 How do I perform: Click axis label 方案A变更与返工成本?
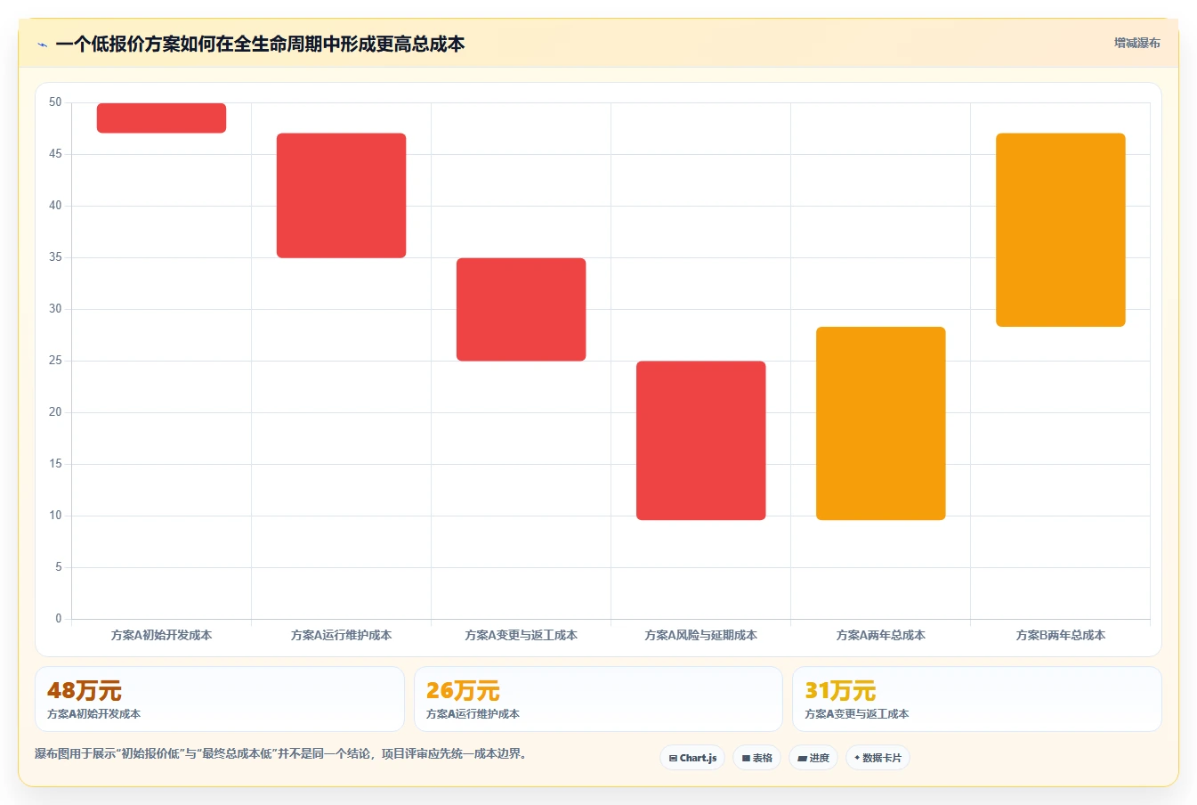point(521,635)
